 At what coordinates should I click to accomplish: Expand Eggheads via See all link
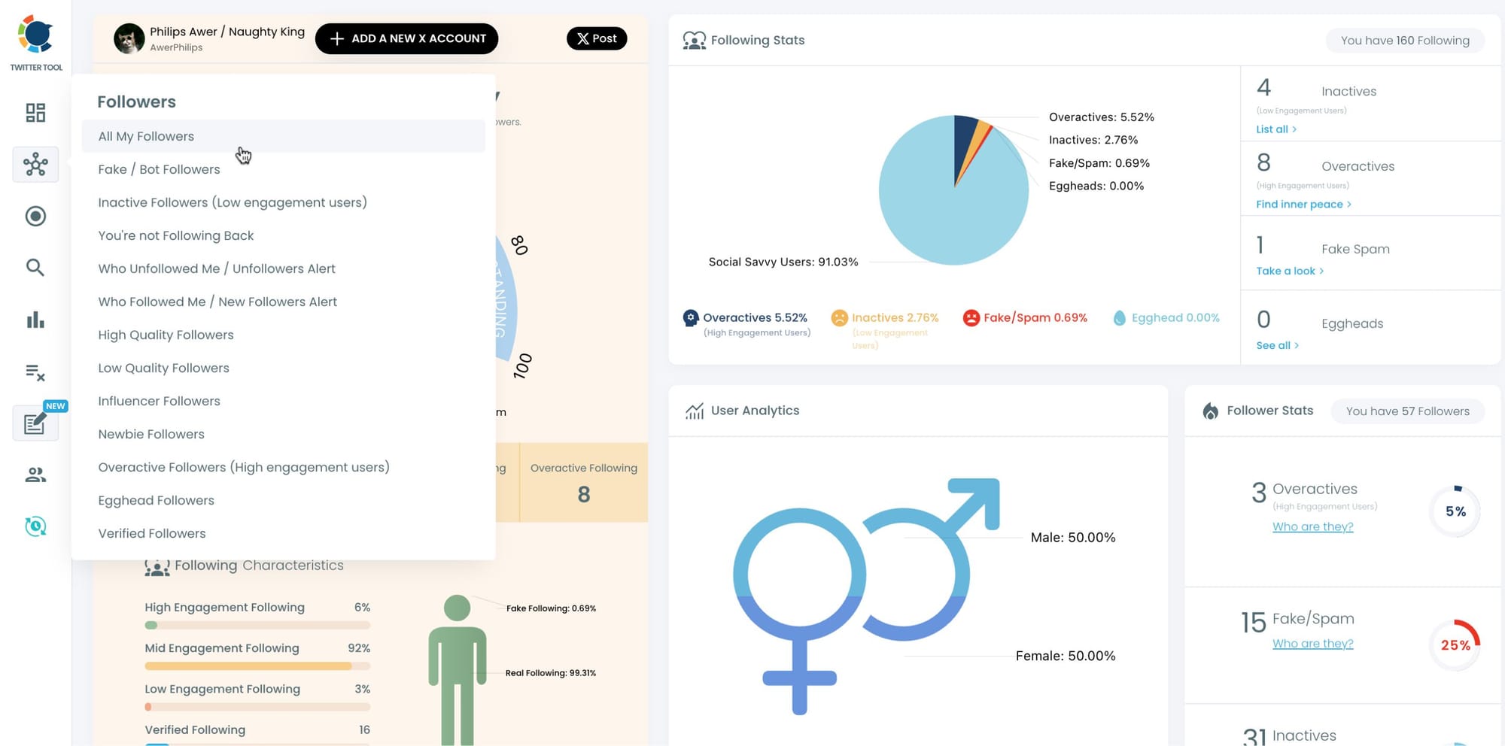pyautogui.click(x=1276, y=345)
